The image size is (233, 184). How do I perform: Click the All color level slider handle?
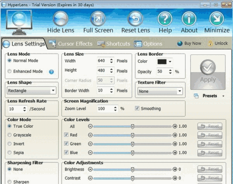pos(133,127)
